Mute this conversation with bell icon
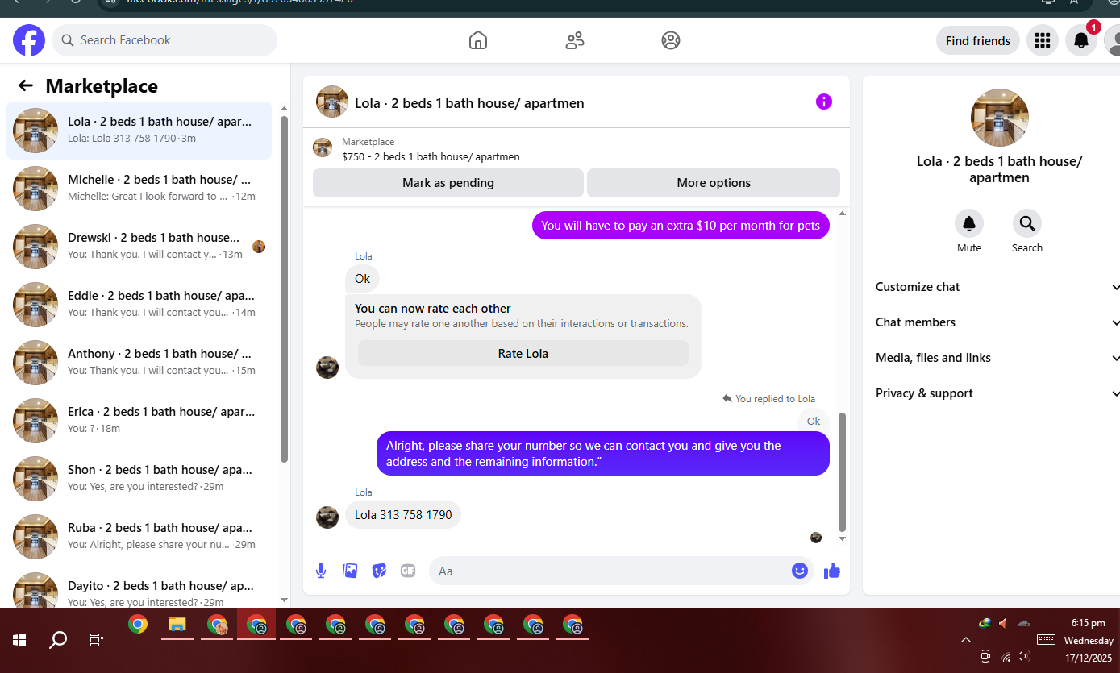 [969, 223]
